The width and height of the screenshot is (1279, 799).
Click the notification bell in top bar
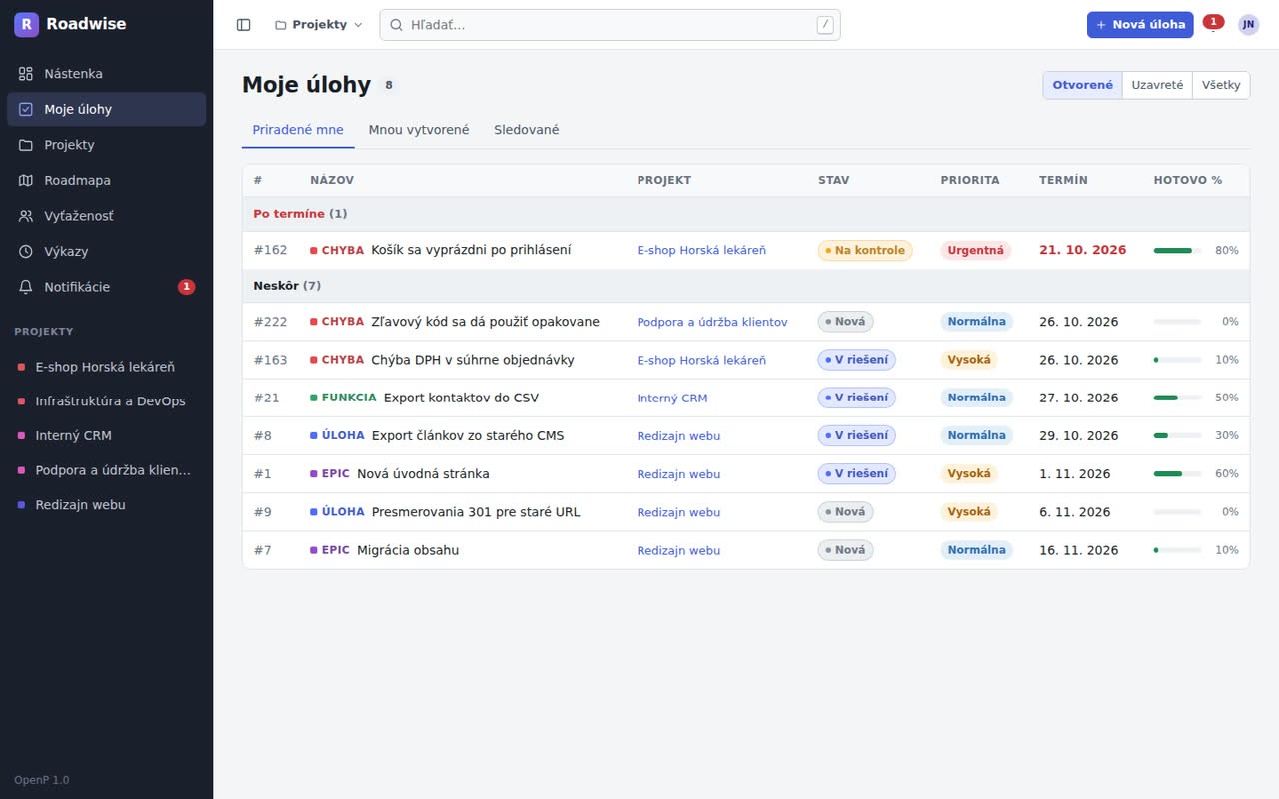tap(1213, 25)
